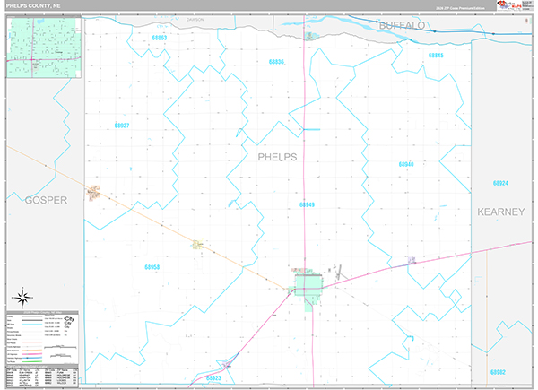Click the PHELPS county name label

pyautogui.click(x=277, y=156)
